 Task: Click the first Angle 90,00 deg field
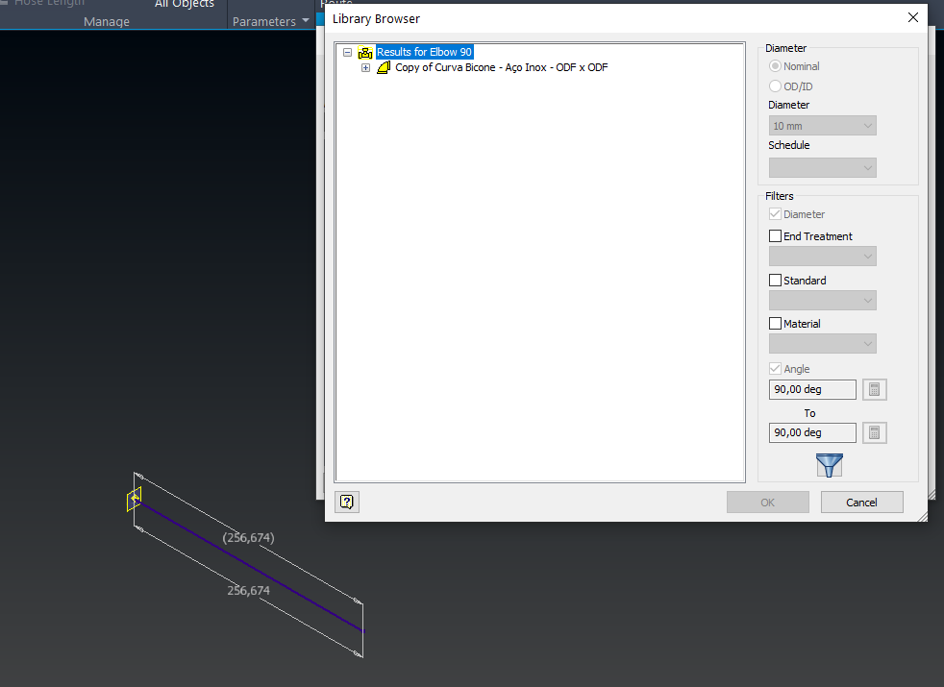click(812, 389)
